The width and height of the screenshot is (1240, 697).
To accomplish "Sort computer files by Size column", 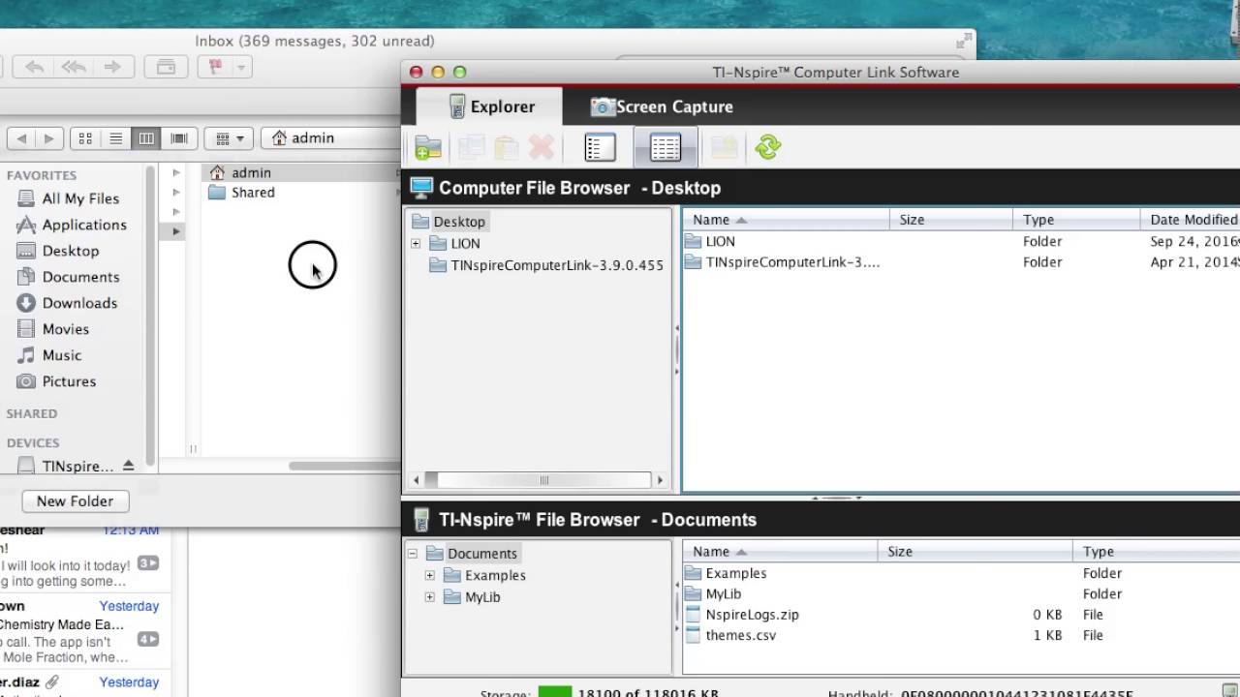I will click(951, 220).
